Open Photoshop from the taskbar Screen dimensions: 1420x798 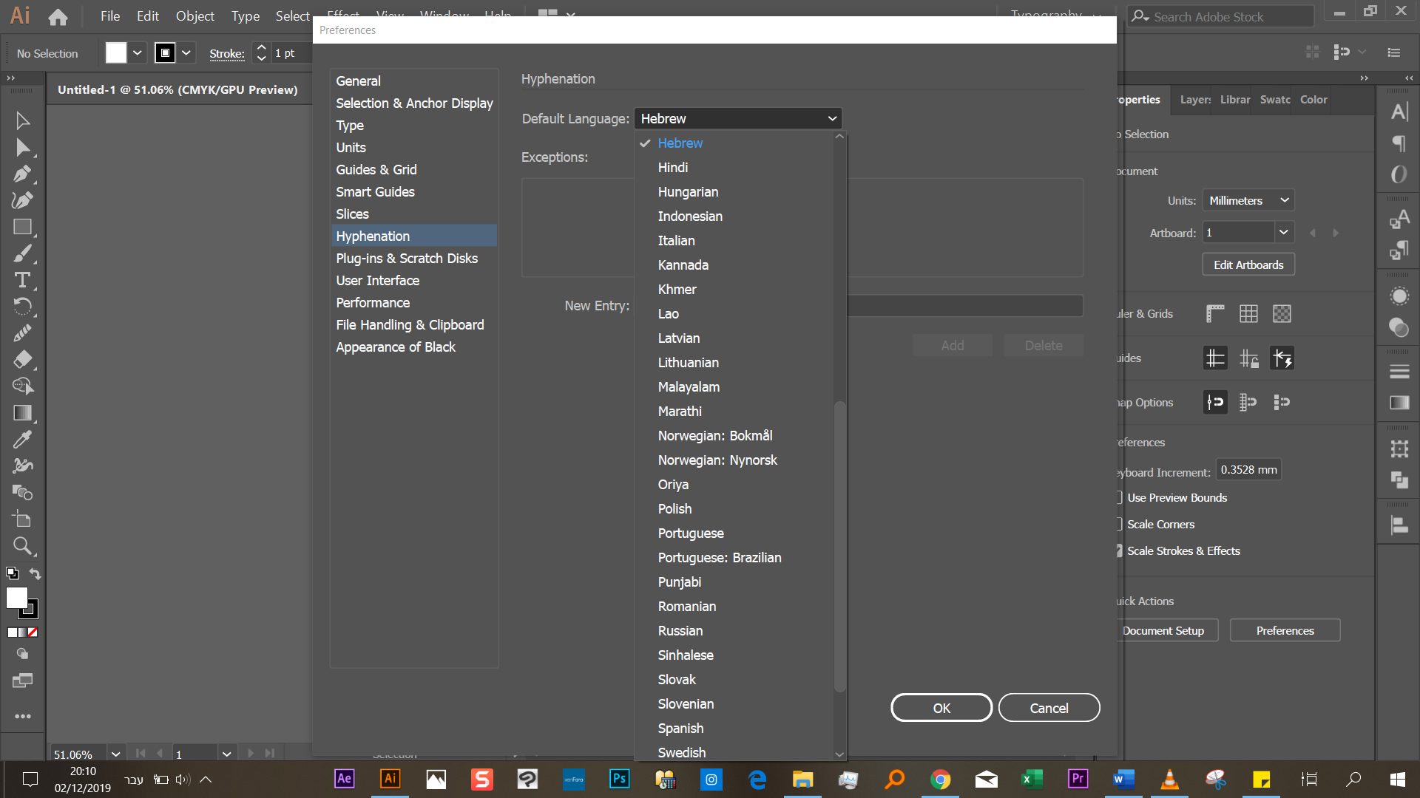pyautogui.click(x=619, y=779)
